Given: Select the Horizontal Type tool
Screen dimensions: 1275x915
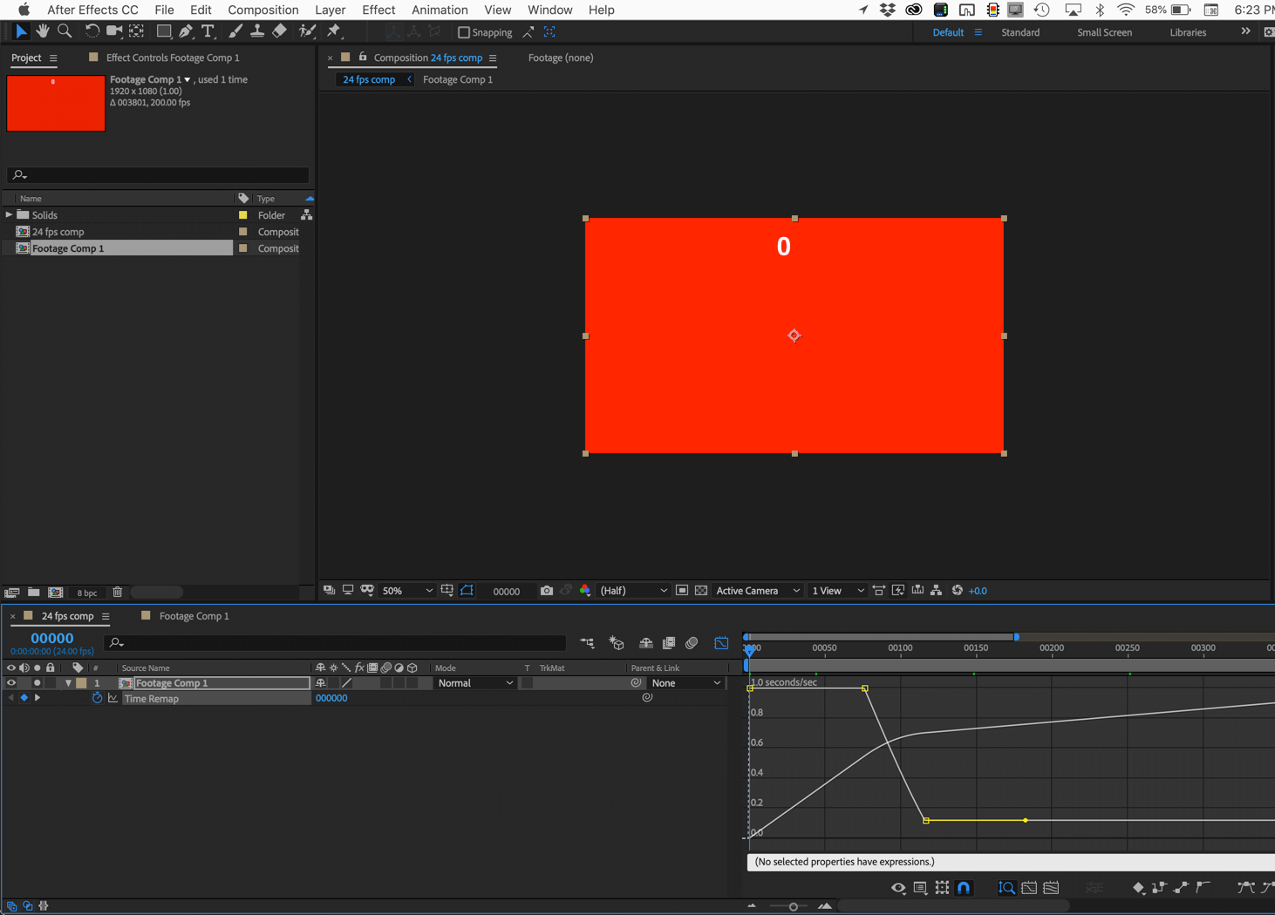Looking at the screenshot, I should click(x=208, y=31).
